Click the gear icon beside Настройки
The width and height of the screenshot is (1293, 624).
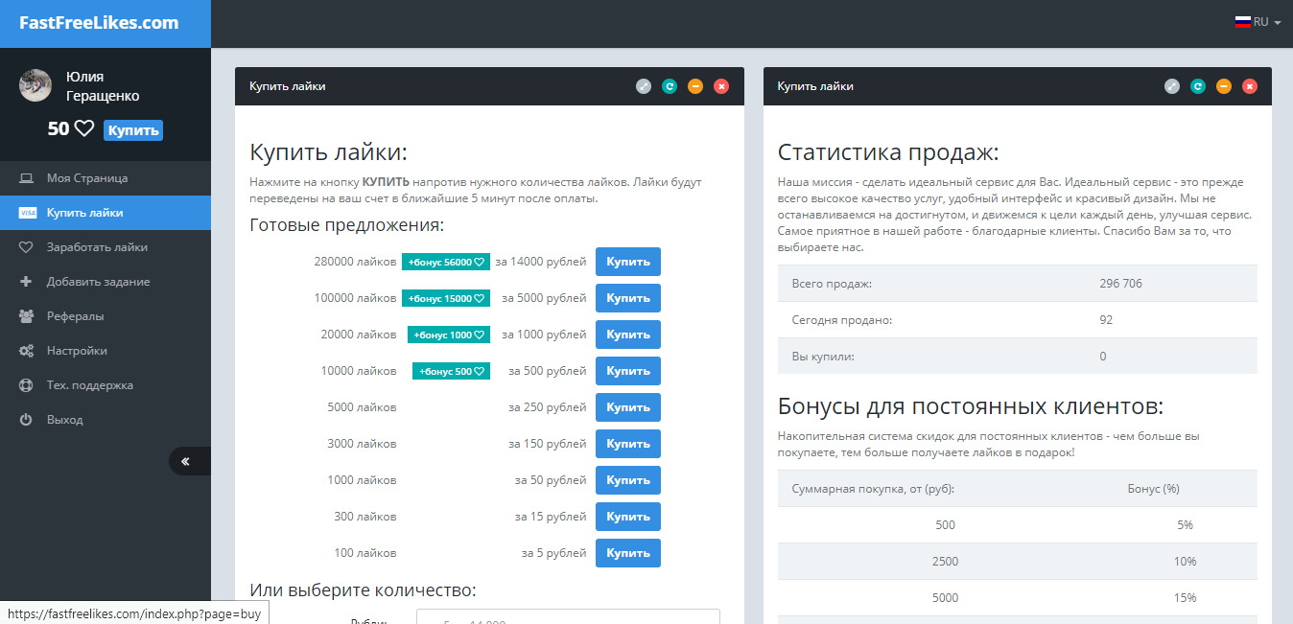coord(29,350)
